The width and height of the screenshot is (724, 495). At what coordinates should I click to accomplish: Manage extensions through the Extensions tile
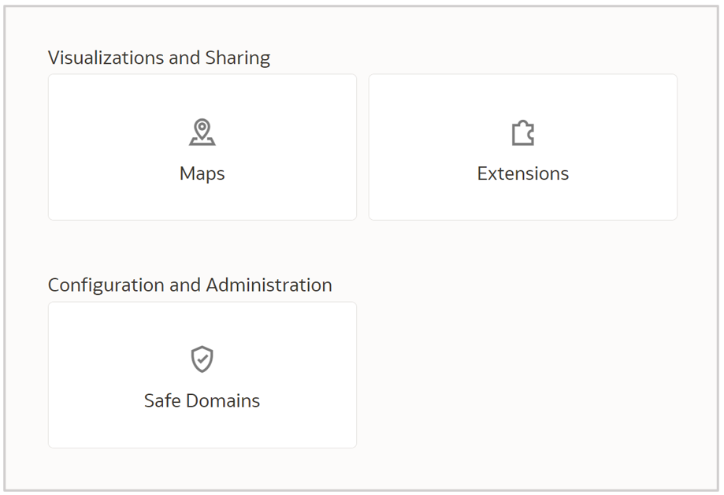point(522,147)
